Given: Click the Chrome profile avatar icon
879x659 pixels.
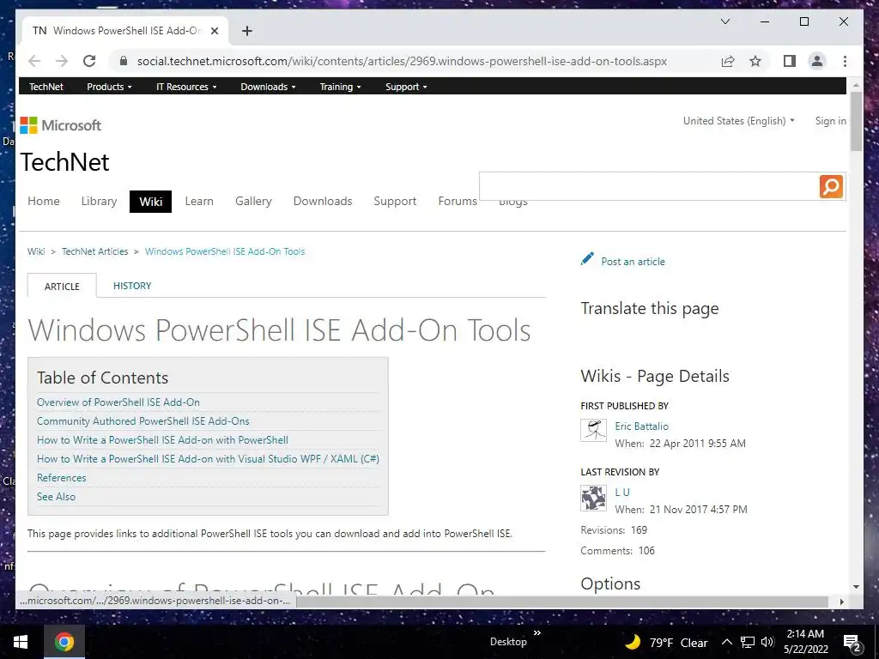Looking at the screenshot, I should (x=817, y=61).
